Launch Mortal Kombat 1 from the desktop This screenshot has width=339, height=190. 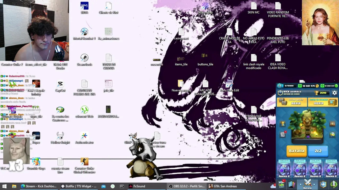(x=84, y=34)
